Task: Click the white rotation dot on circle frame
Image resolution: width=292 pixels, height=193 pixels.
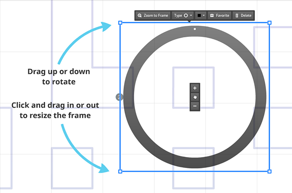Action: click(195, 29)
